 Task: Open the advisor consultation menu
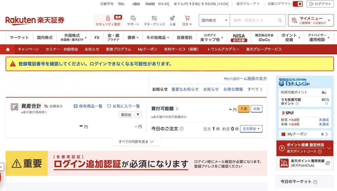pos(319,37)
